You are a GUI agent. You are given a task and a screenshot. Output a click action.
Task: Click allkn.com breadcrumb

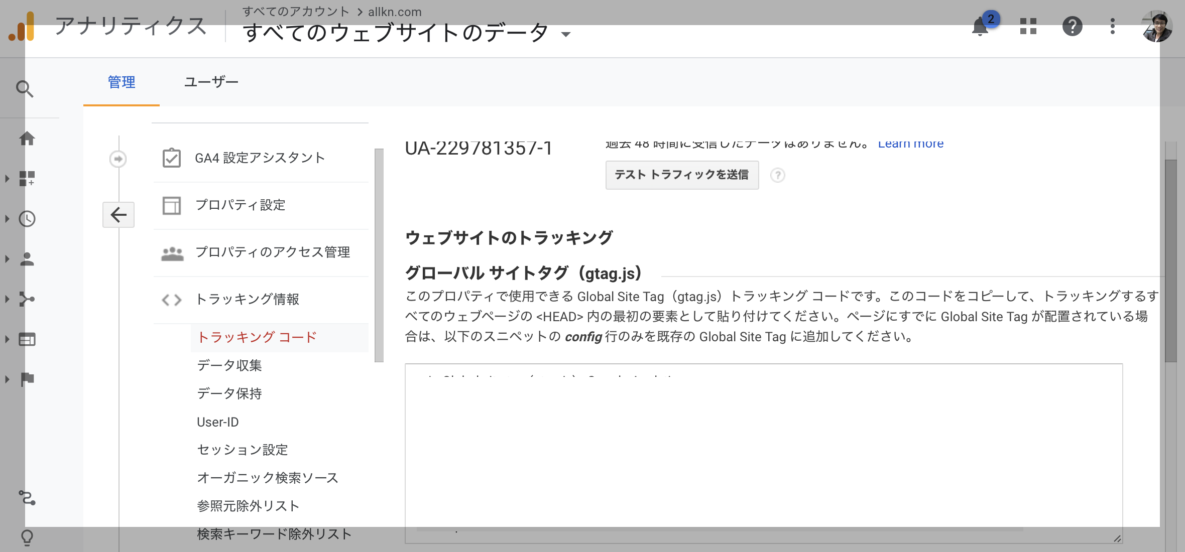(395, 12)
